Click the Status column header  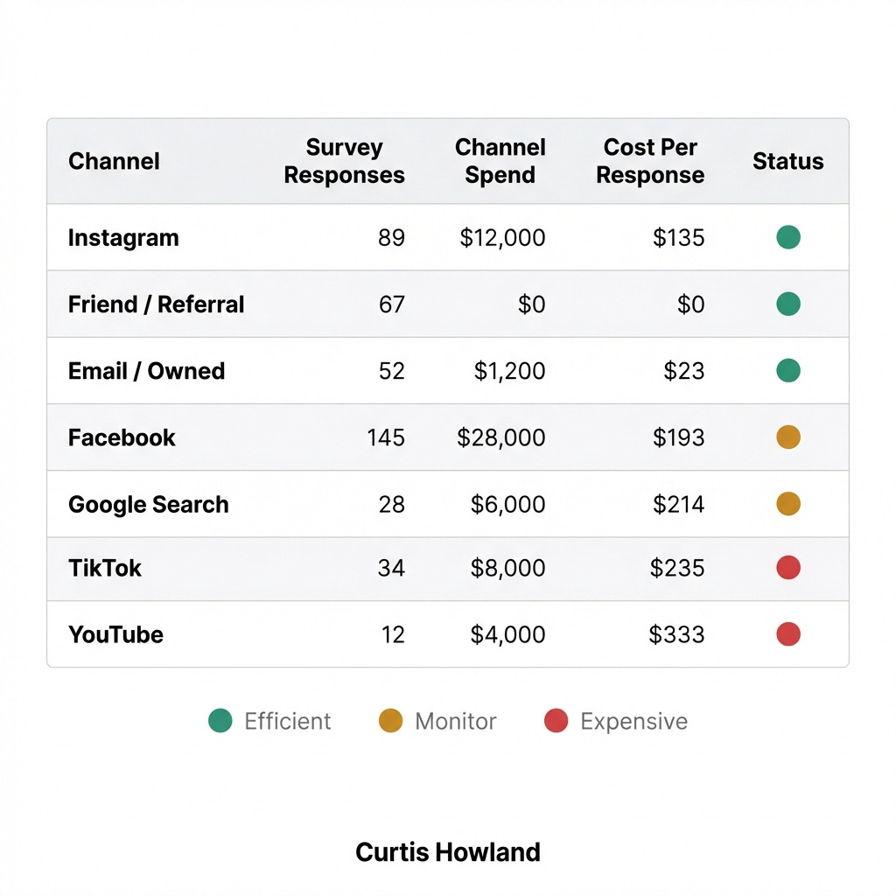point(788,161)
